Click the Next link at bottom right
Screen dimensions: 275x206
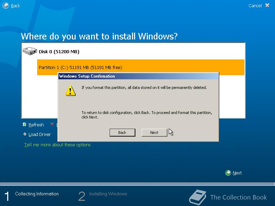[x=237, y=173]
